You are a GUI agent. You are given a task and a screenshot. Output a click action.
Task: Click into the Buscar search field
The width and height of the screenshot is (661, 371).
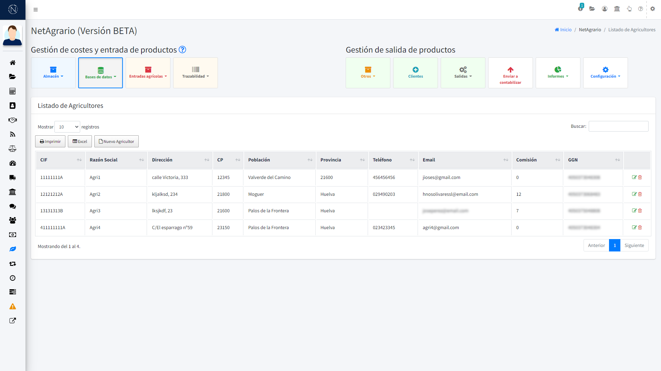tap(618, 126)
